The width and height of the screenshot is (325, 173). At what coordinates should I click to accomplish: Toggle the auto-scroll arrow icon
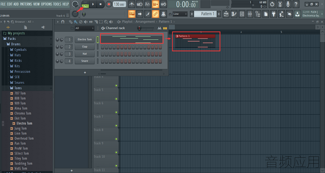(139, 14)
